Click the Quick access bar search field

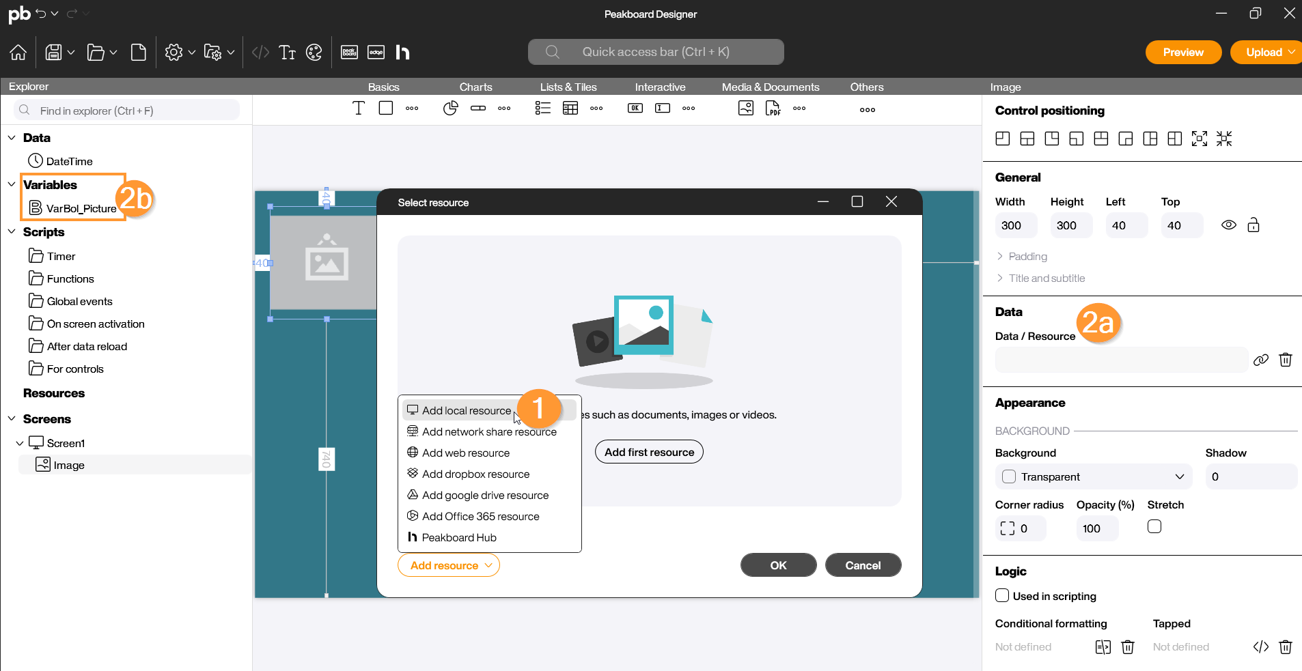pos(656,52)
